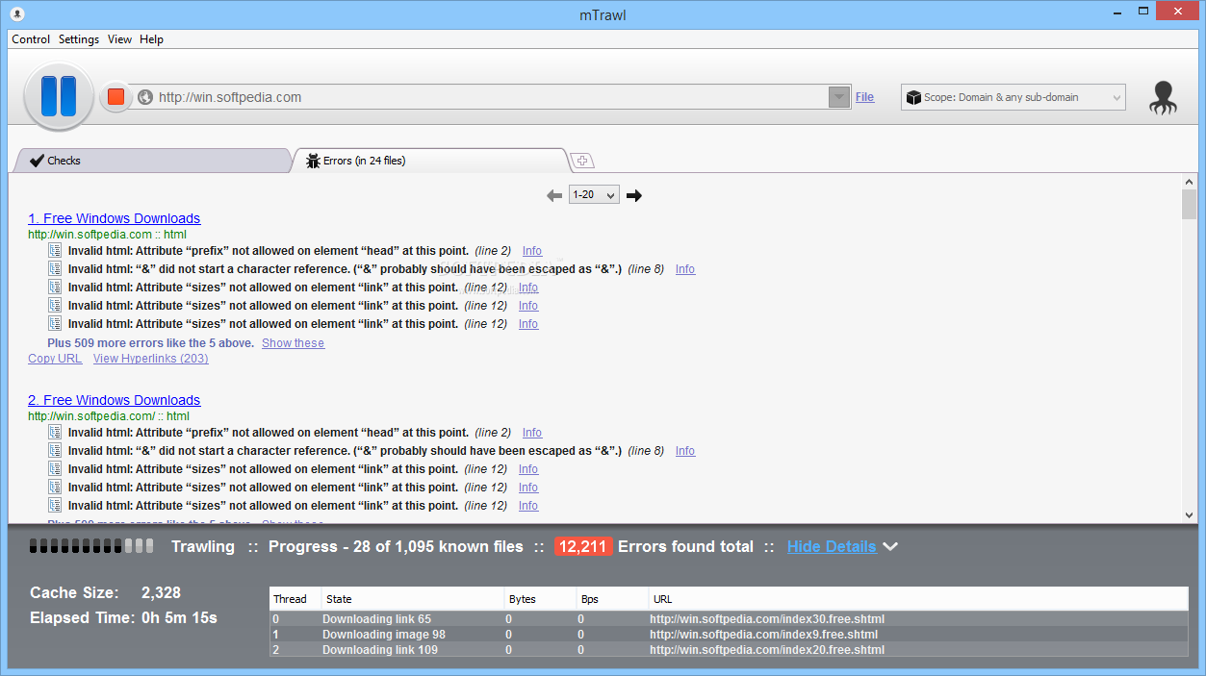Click the app icon in the title bar
This screenshot has height=676, width=1206.
point(16,13)
